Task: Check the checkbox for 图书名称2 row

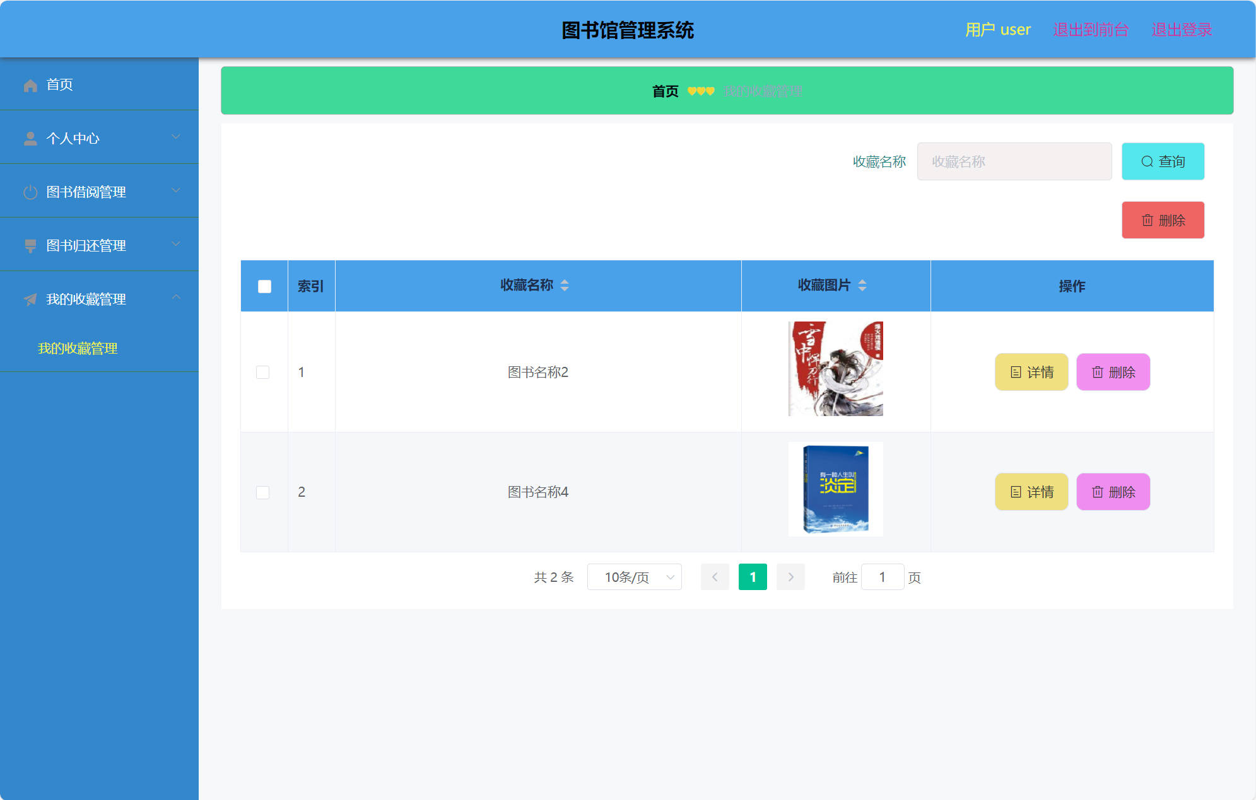Action: click(x=263, y=372)
